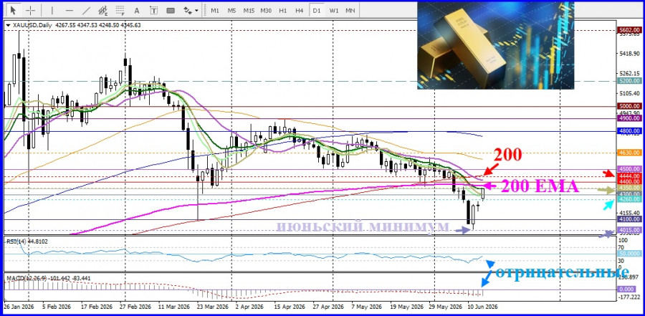
Task: Choose the Vertical Line drawing tool
Action: point(52,10)
